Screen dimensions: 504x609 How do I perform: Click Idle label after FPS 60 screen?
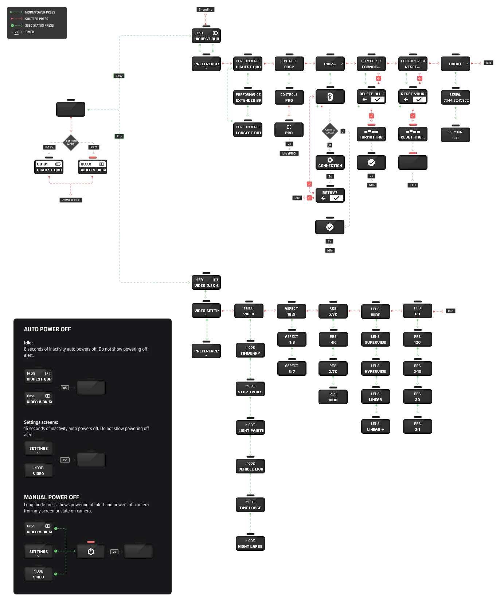[450, 311]
